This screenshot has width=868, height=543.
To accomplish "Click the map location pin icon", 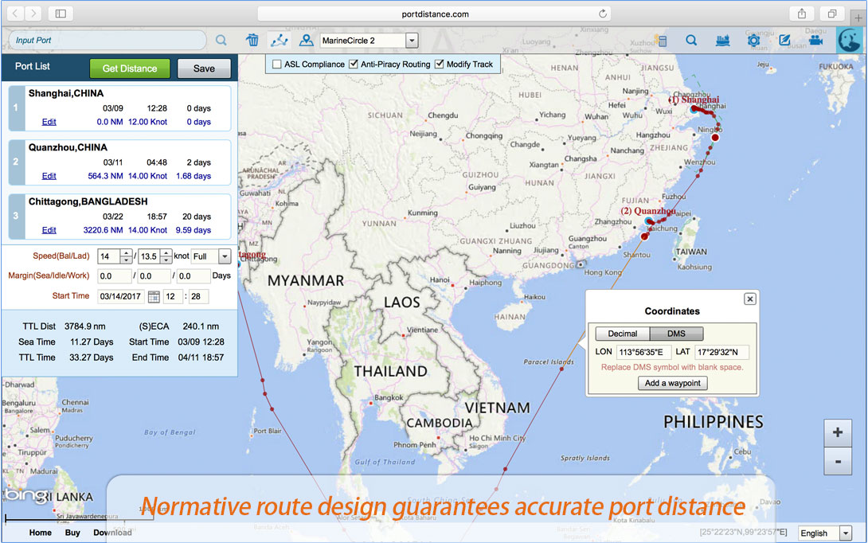I will click(306, 41).
